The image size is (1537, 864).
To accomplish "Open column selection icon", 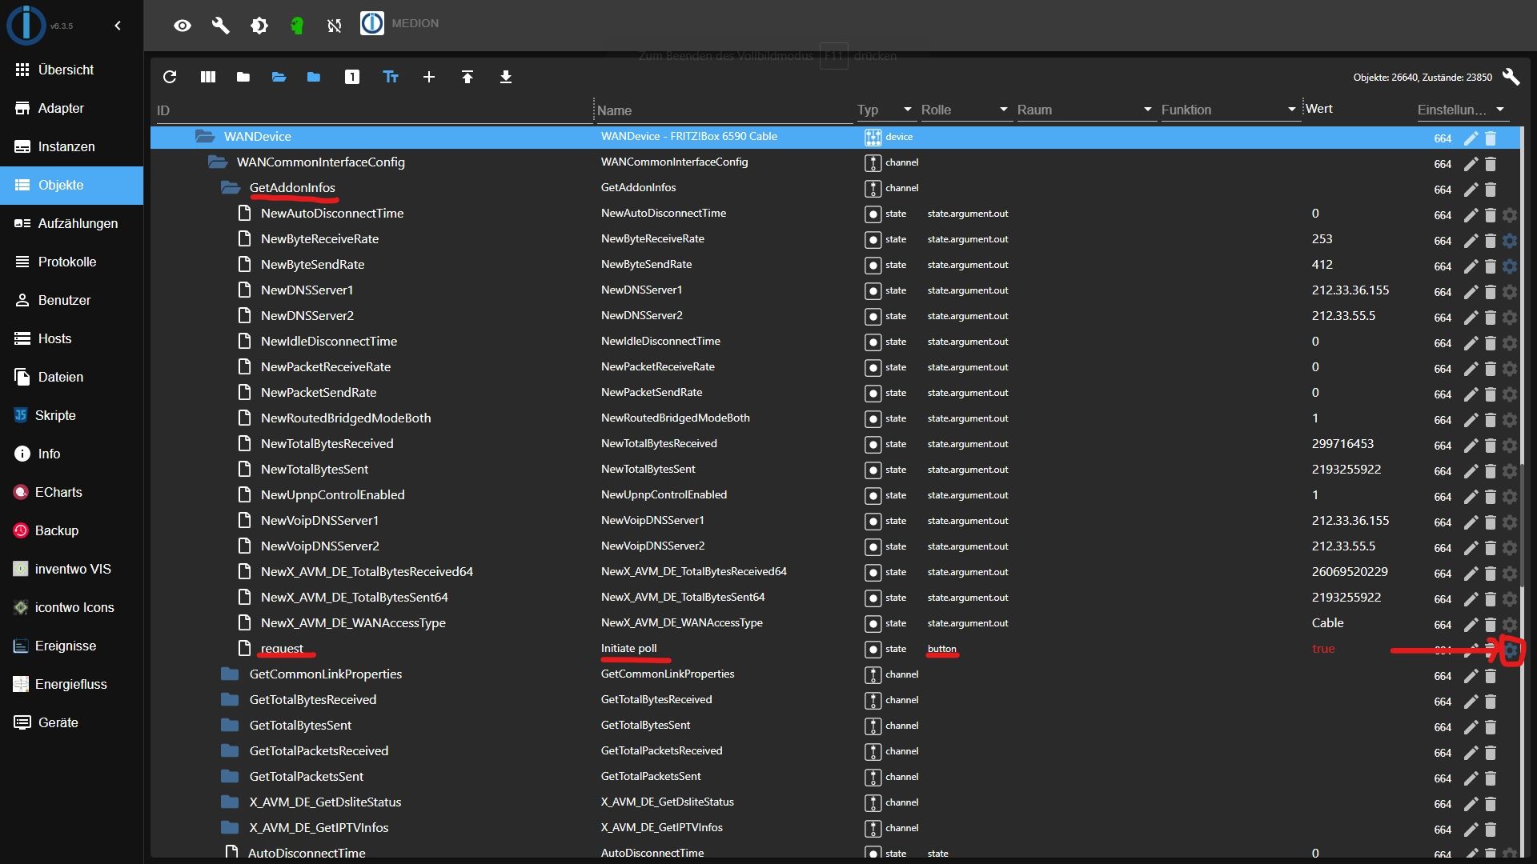I will pyautogui.click(x=208, y=77).
